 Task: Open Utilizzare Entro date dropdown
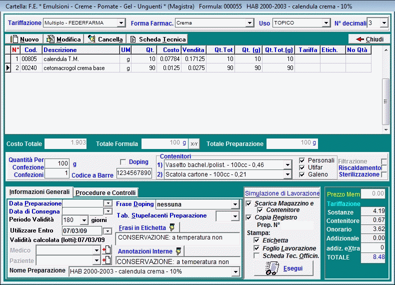107,231
